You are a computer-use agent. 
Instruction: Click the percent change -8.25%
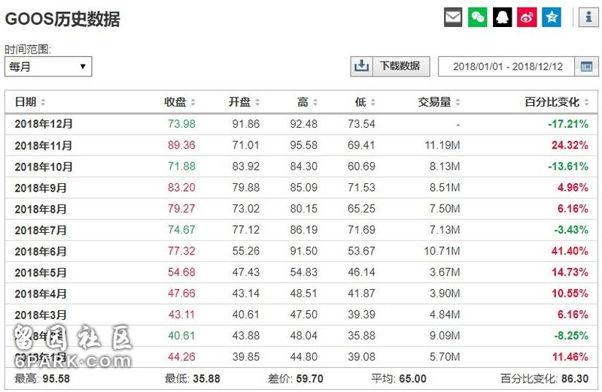coord(571,336)
